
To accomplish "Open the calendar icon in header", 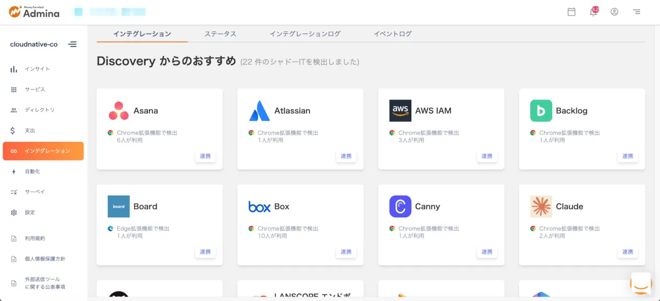I will pyautogui.click(x=571, y=12).
